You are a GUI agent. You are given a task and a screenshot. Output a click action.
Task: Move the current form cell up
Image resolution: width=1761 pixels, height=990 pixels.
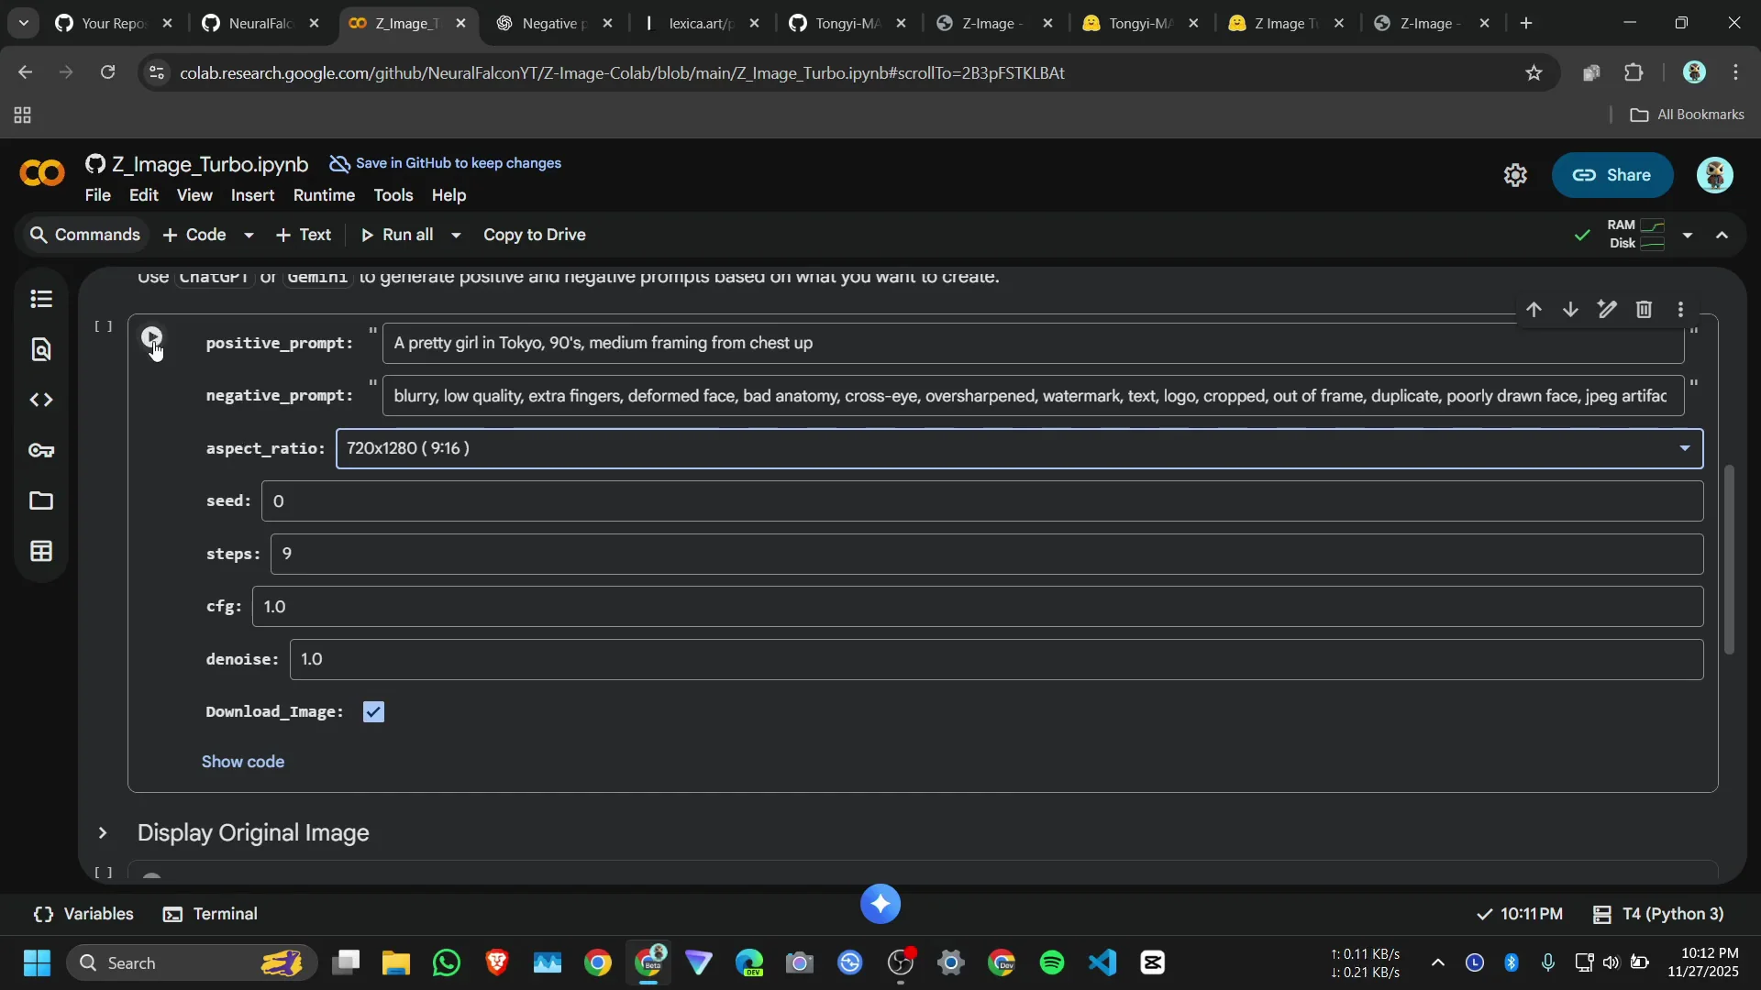1534,310
